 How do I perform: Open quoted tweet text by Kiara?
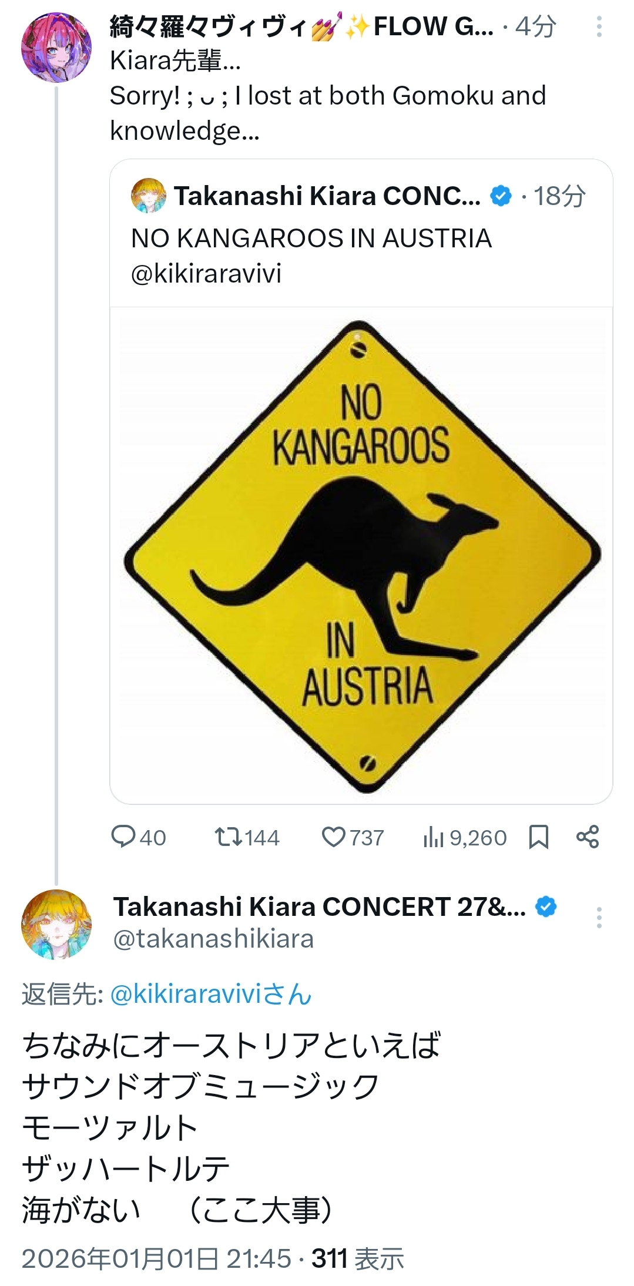tap(311, 239)
